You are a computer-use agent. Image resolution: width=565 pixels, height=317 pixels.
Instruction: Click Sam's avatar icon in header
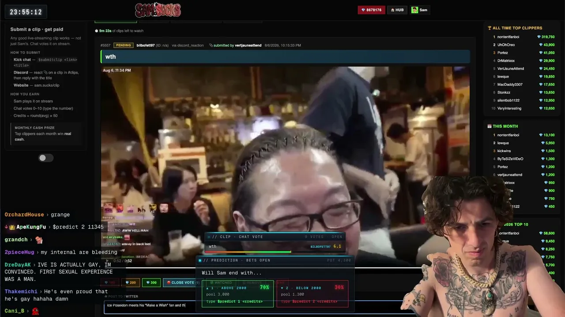(414, 10)
